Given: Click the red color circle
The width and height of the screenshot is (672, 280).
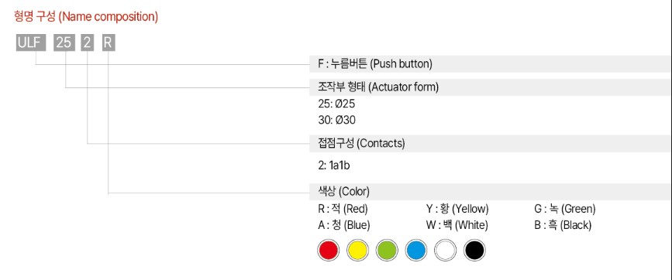Looking at the screenshot, I should click(x=329, y=250).
